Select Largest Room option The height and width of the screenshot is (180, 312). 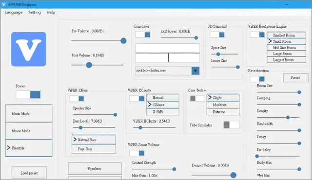(x=286, y=60)
